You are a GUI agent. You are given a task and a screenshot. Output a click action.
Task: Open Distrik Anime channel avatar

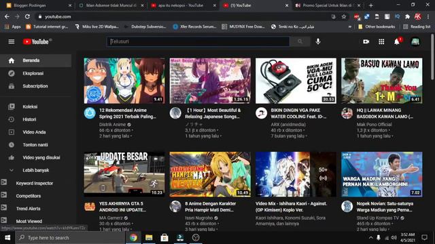click(90, 113)
